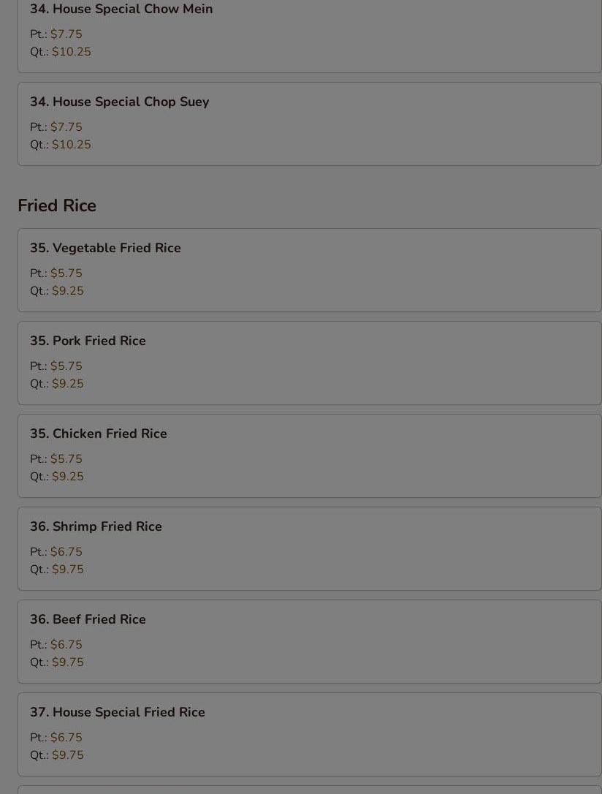The width and height of the screenshot is (602, 794).
Task: Click House Special Fried Rice quart price
Action: tap(67, 755)
